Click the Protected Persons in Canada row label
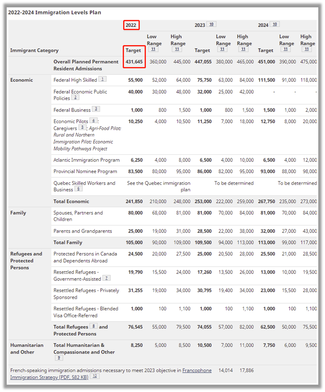The width and height of the screenshot is (325, 392). [x=85, y=257]
